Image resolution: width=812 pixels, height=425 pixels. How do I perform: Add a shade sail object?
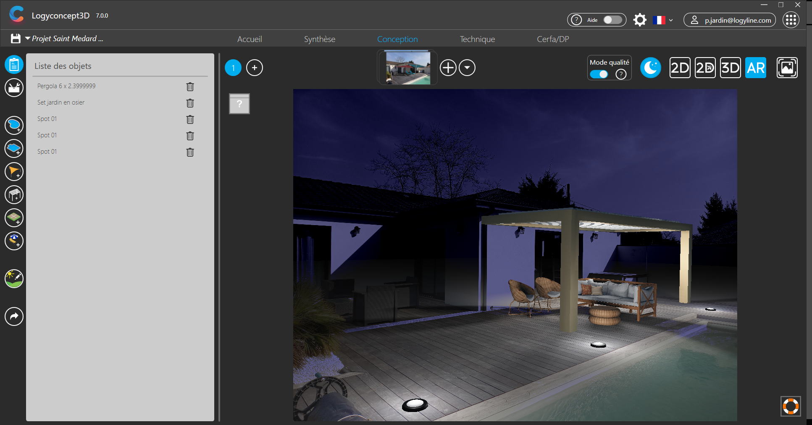(x=14, y=171)
